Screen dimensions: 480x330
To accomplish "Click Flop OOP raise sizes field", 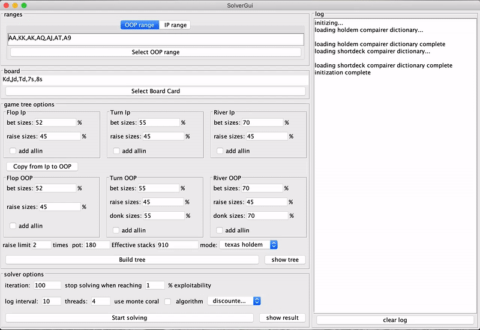I will (x=59, y=207).
